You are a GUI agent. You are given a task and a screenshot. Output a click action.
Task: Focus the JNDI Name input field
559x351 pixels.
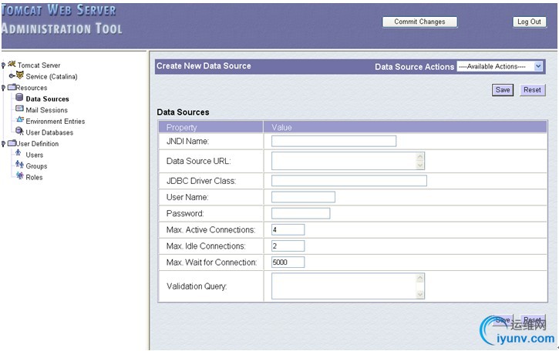(334, 141)
